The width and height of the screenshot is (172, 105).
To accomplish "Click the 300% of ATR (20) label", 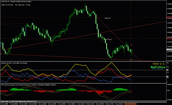I will pyautogui.click(x=7, y=5).
